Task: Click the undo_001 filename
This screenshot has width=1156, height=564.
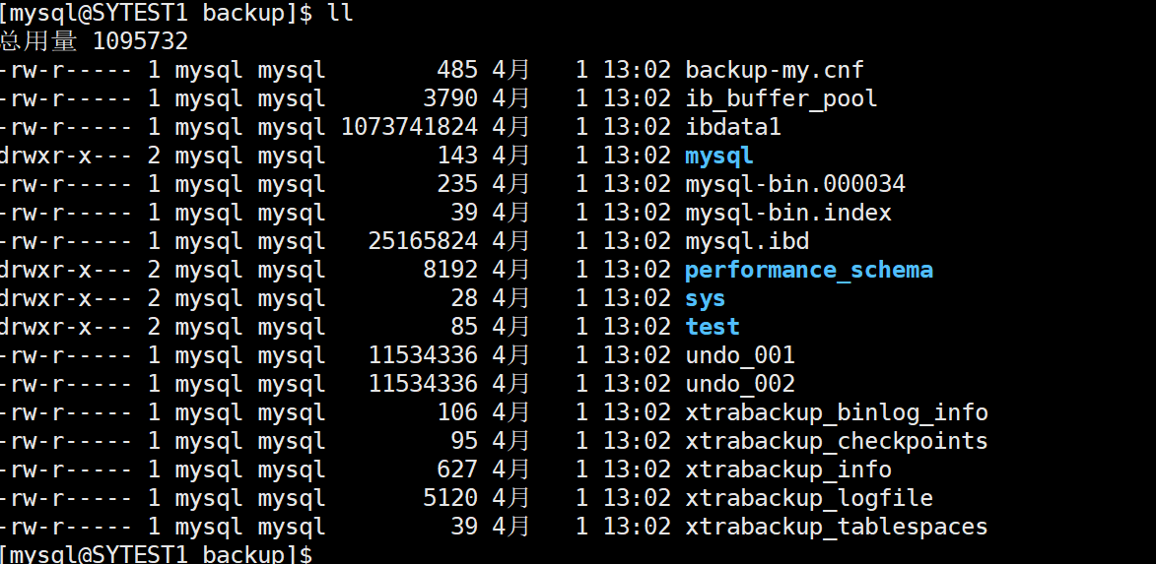Action: [740, 355]
